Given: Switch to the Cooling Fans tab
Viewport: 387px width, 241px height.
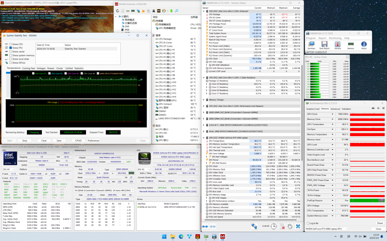Looking at the screenshot, I should 29,68.
